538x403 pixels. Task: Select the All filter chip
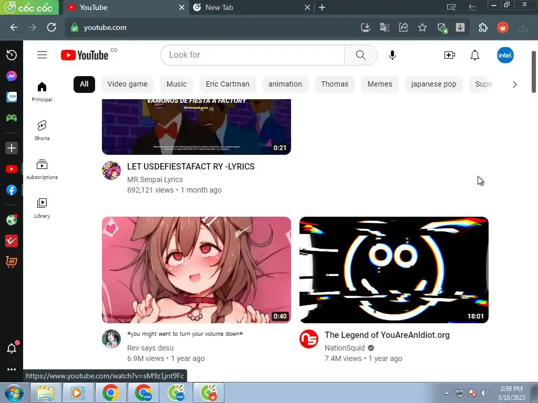click(x=84, y=84)
